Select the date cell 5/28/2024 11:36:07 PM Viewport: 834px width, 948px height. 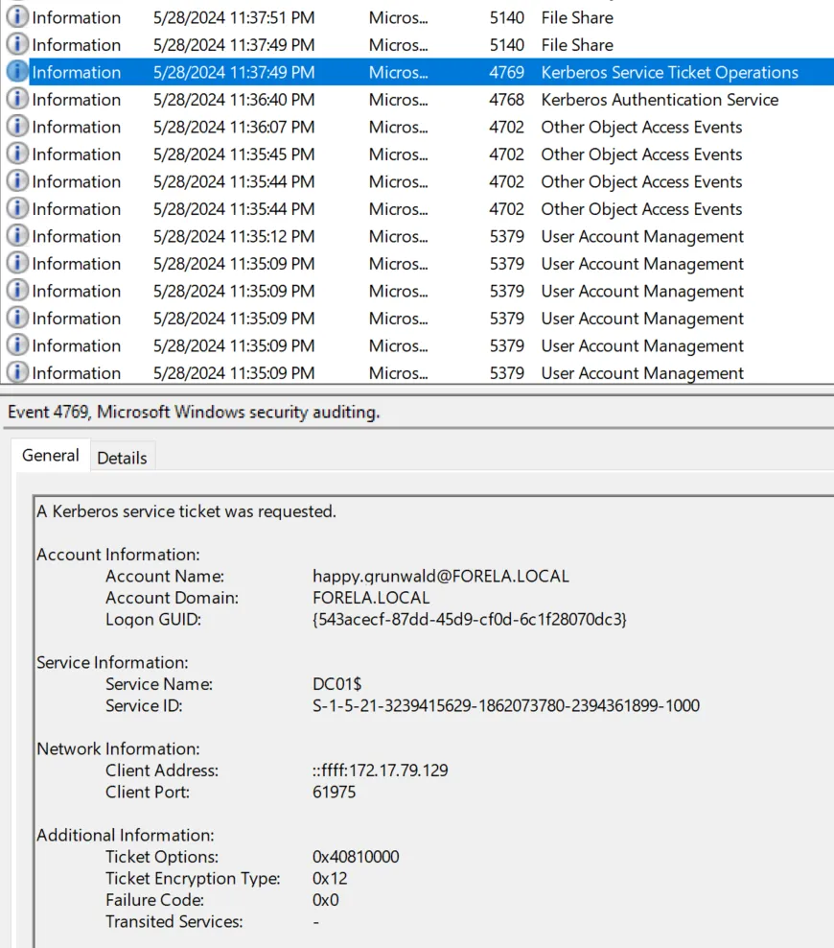[234, 127]
